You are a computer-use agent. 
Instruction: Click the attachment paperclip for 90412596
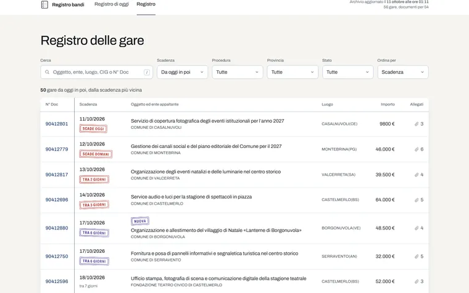click(417, 281)
